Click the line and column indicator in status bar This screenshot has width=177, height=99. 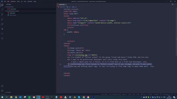114,94
